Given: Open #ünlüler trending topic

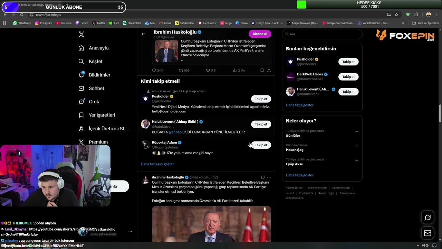Looking at the screenshot, I should point(293,136).
